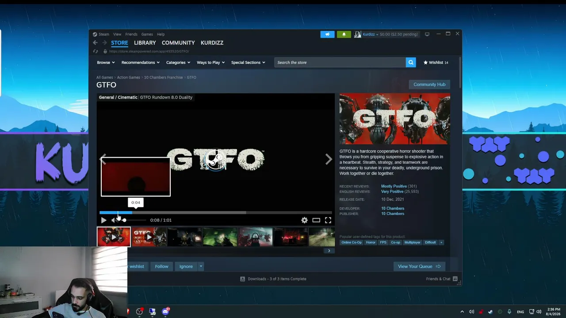Open the blue announcements megaphone button

[x=328, y=34]
